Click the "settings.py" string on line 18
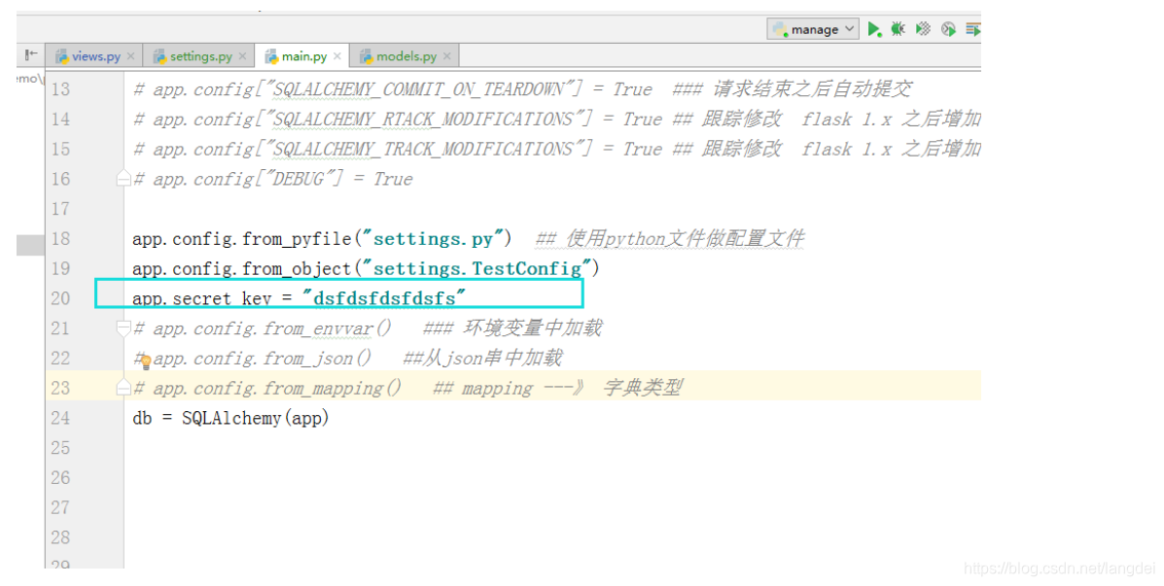The height and width of the screenshot is (586, 1164). [x=433, y=239]
